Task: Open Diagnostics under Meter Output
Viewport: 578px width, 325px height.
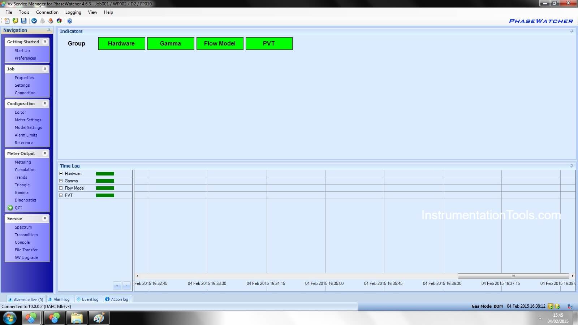Action: click(25, 200)
